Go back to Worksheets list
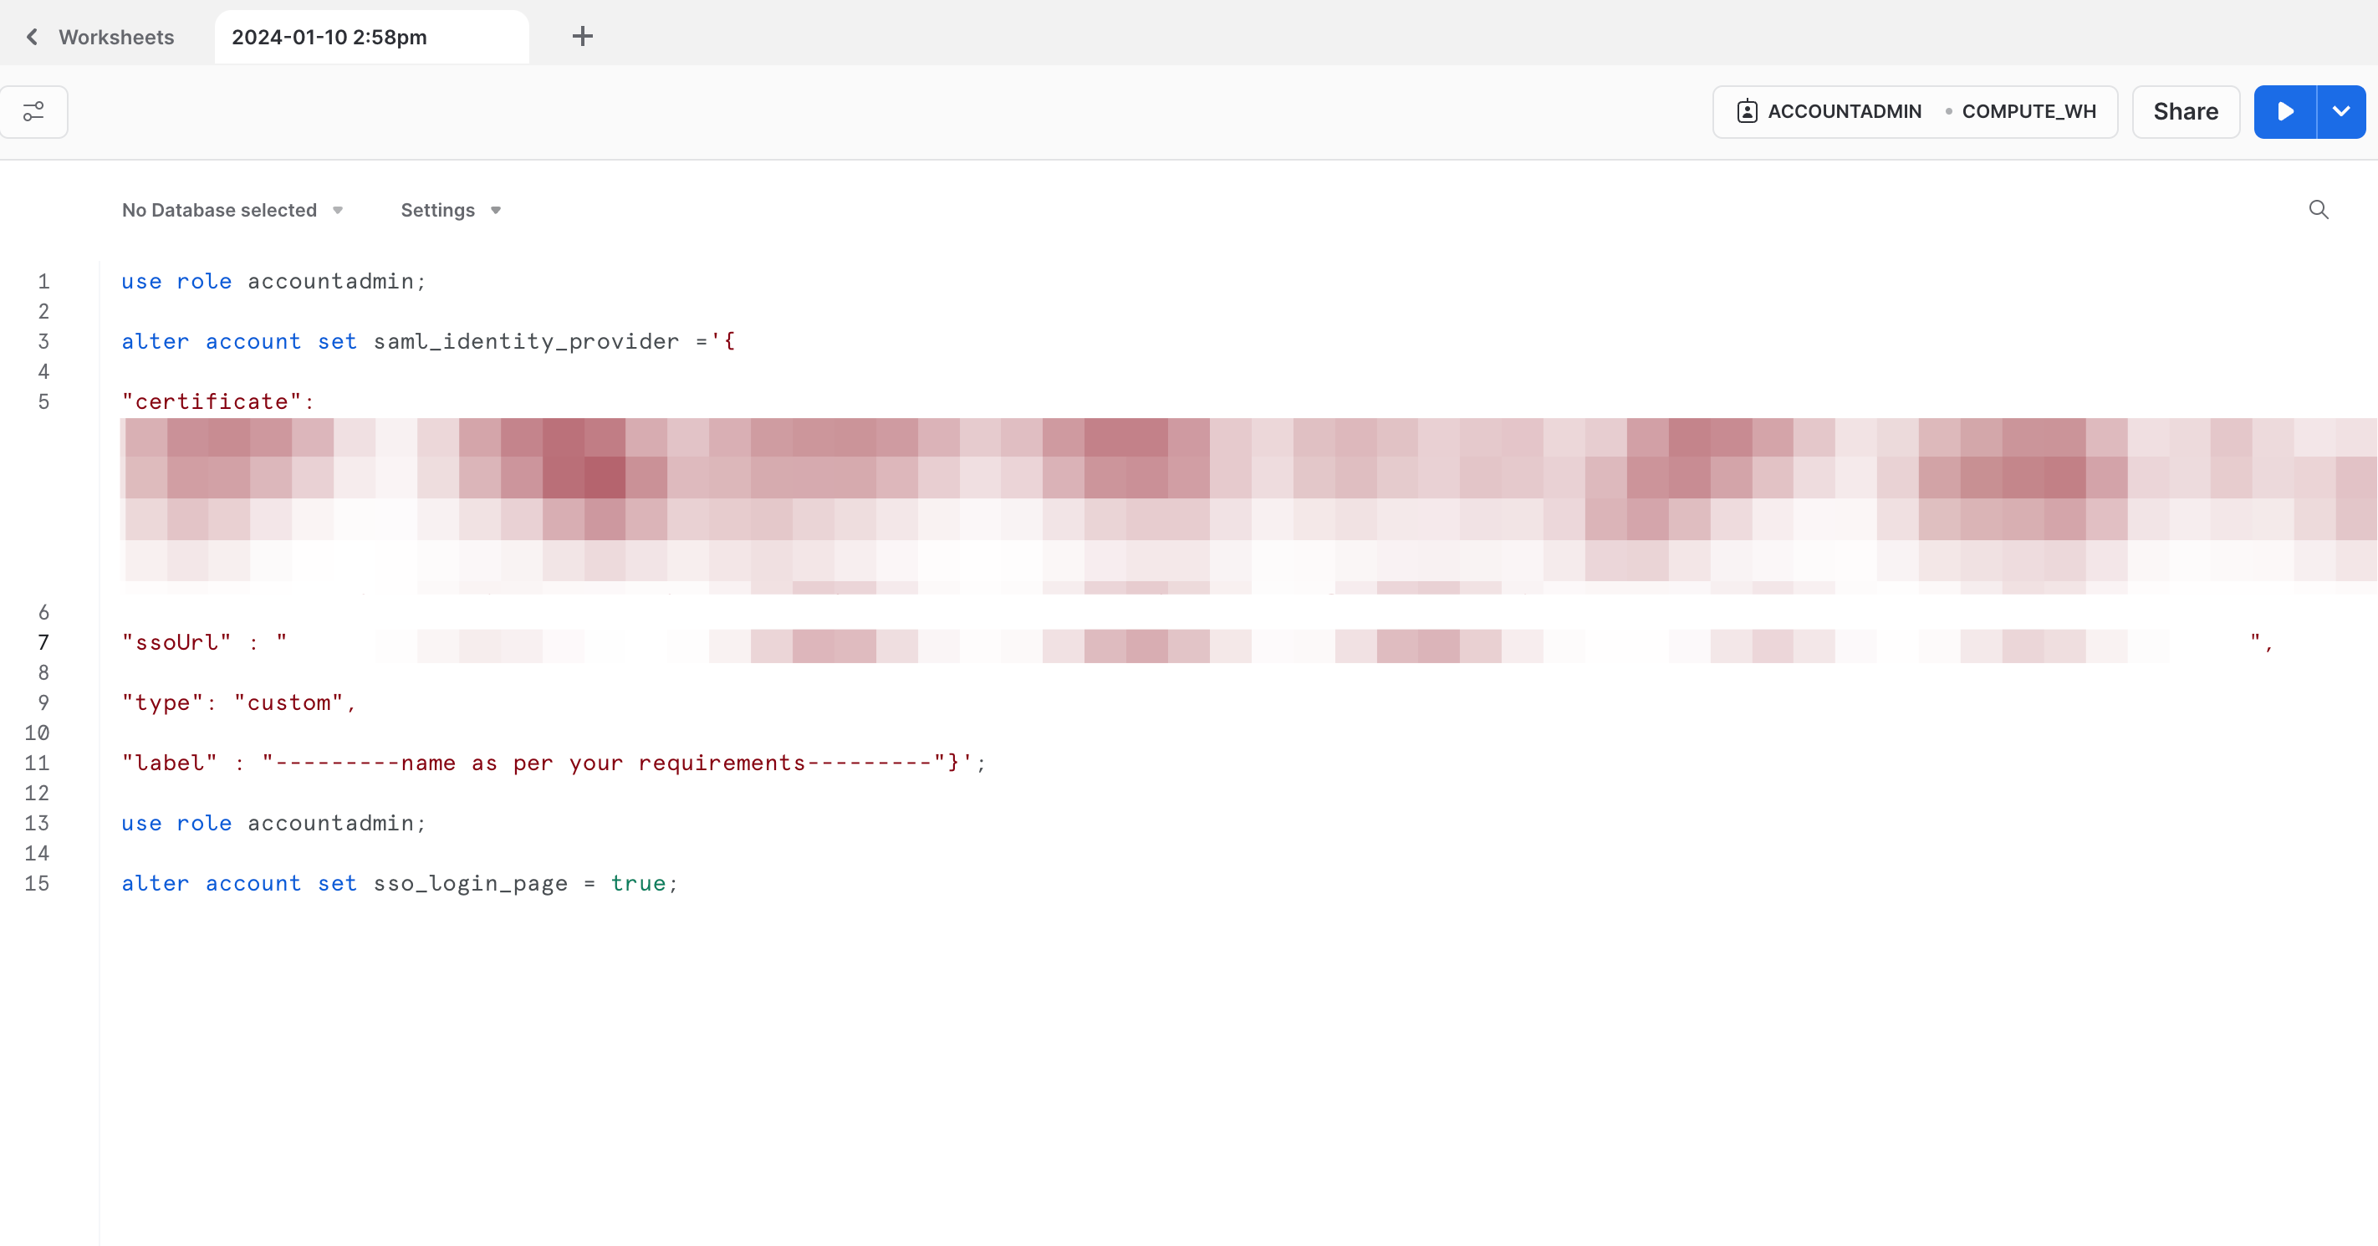This screenshot has height=1246, width=2378. 33,37
